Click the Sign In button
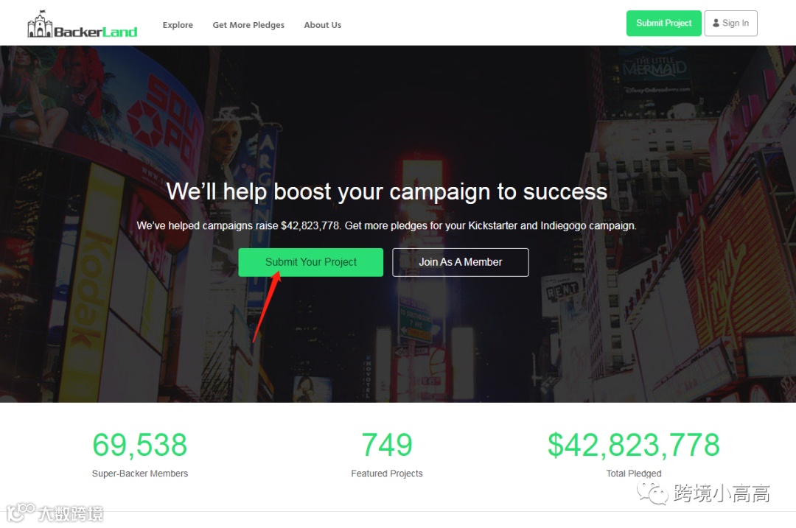 (x=730, y=24)
